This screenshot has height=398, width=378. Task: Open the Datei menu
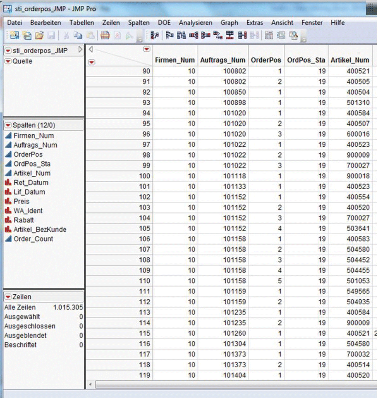coord(15,23)
